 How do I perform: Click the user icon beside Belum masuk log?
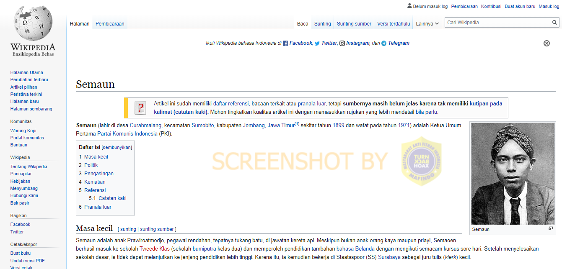[409, 6]
